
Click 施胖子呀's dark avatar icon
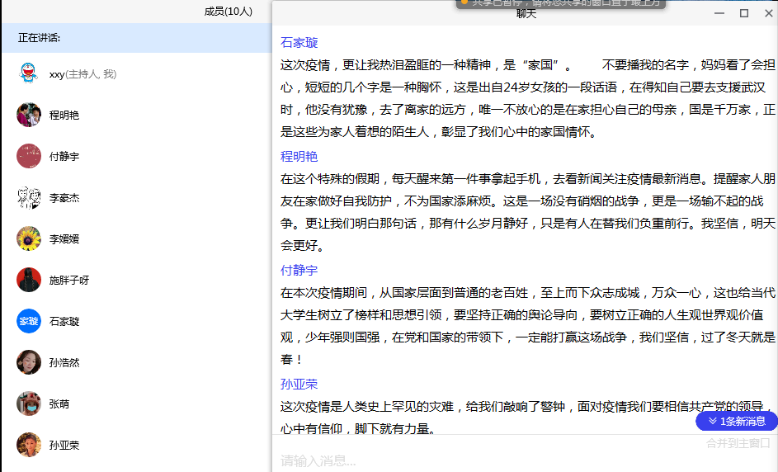click(x=29, y=280)
